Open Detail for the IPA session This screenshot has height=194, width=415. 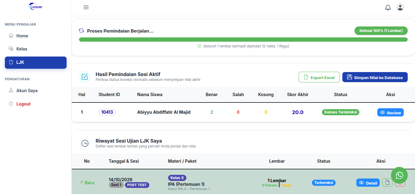pos(368,183)
